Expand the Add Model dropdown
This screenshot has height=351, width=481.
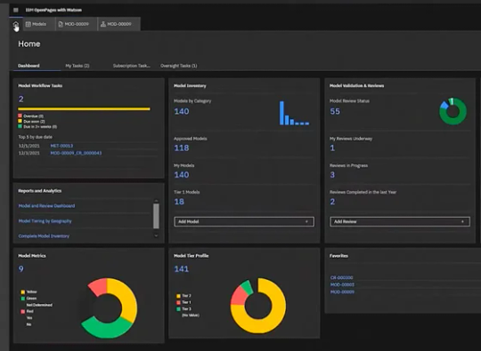244,221
